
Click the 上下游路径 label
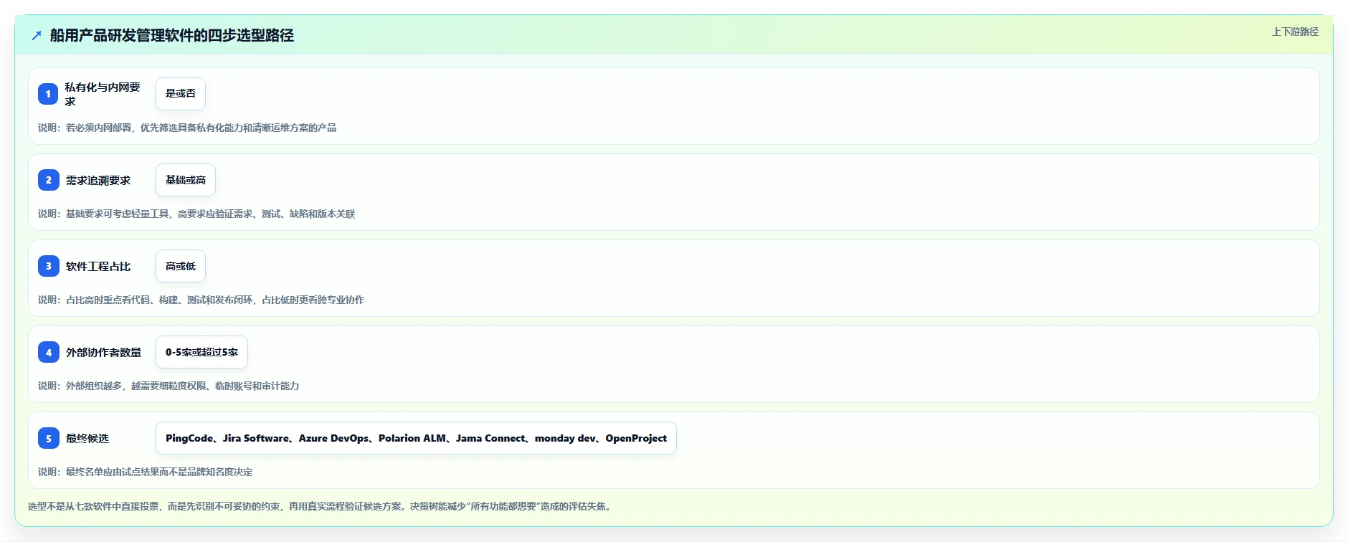[x=1295, y=32]
